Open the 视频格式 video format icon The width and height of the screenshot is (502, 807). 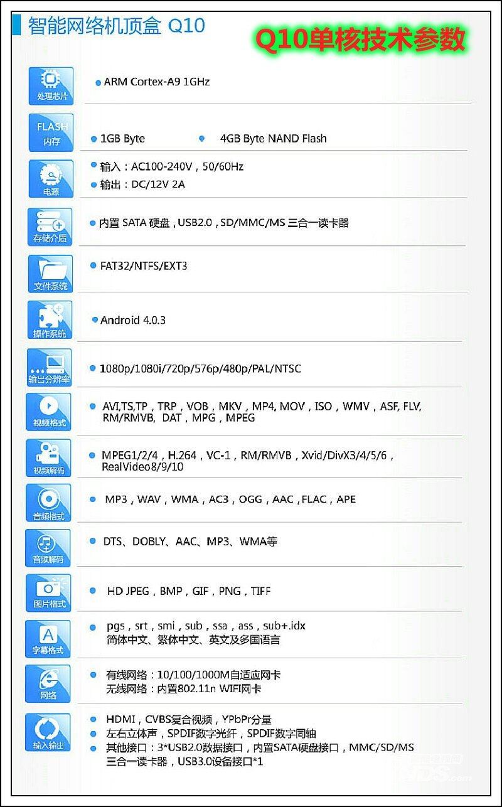(x=48, y=412)
